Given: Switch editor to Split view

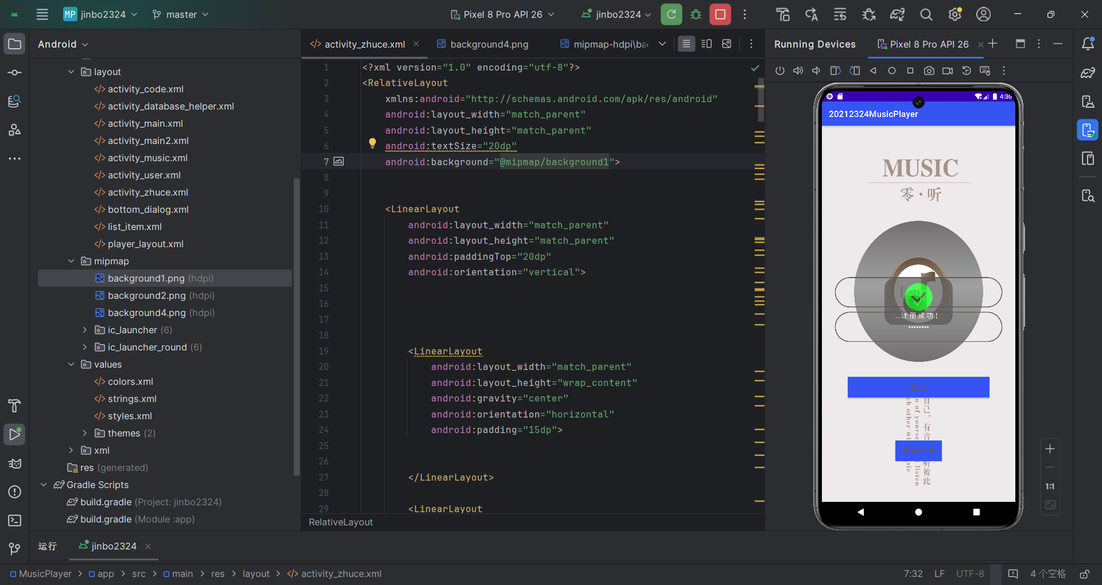Looking at the screenshot, I should (x=707, y=44).
